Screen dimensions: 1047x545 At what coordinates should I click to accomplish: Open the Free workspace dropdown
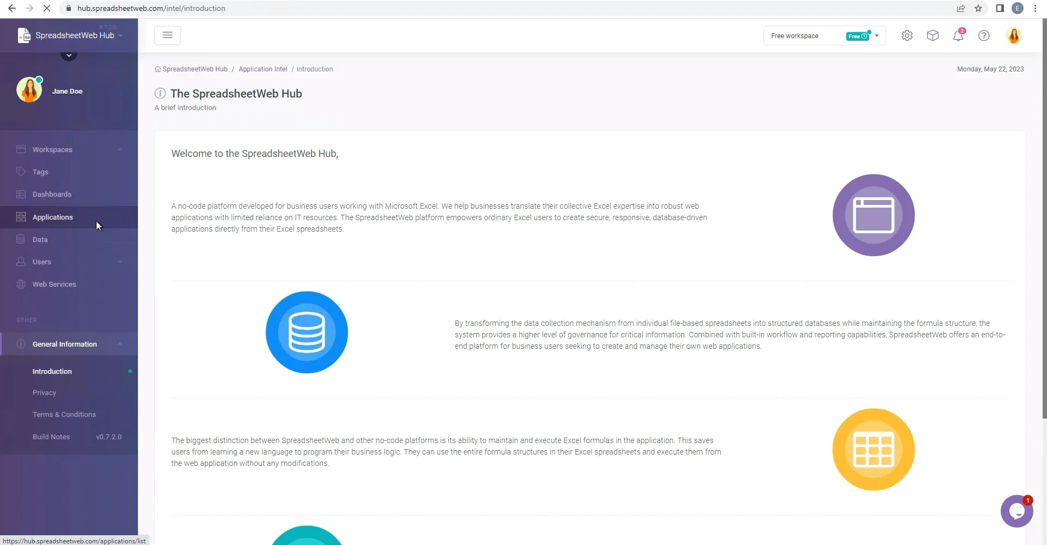coord(825,35)
